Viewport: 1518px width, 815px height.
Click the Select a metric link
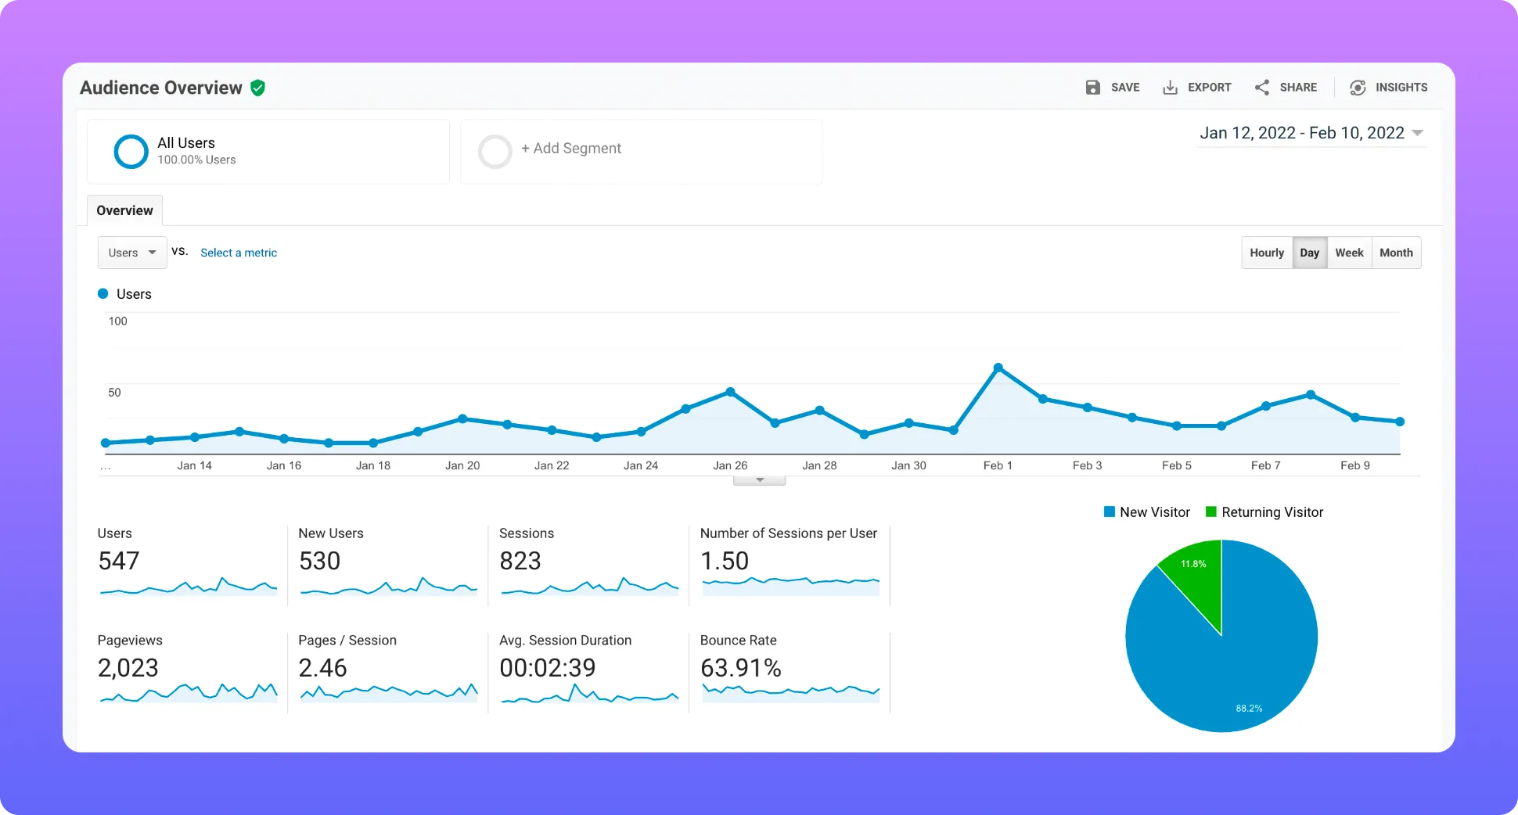tap(239, 253)
